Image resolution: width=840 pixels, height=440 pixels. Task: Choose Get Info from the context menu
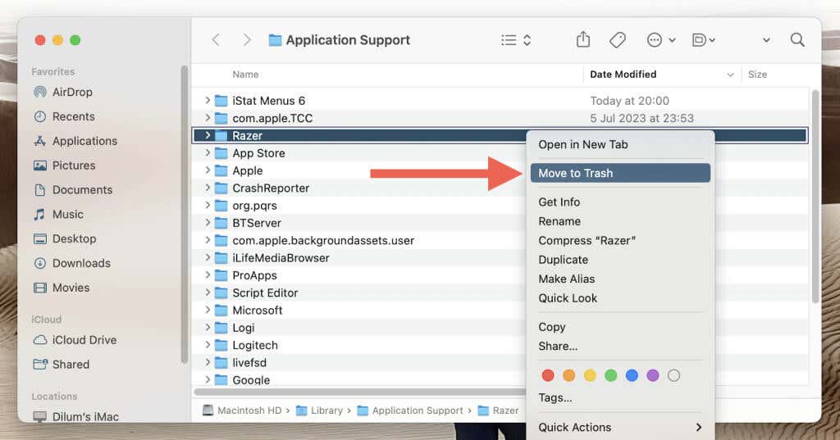[x=620, y=202]
